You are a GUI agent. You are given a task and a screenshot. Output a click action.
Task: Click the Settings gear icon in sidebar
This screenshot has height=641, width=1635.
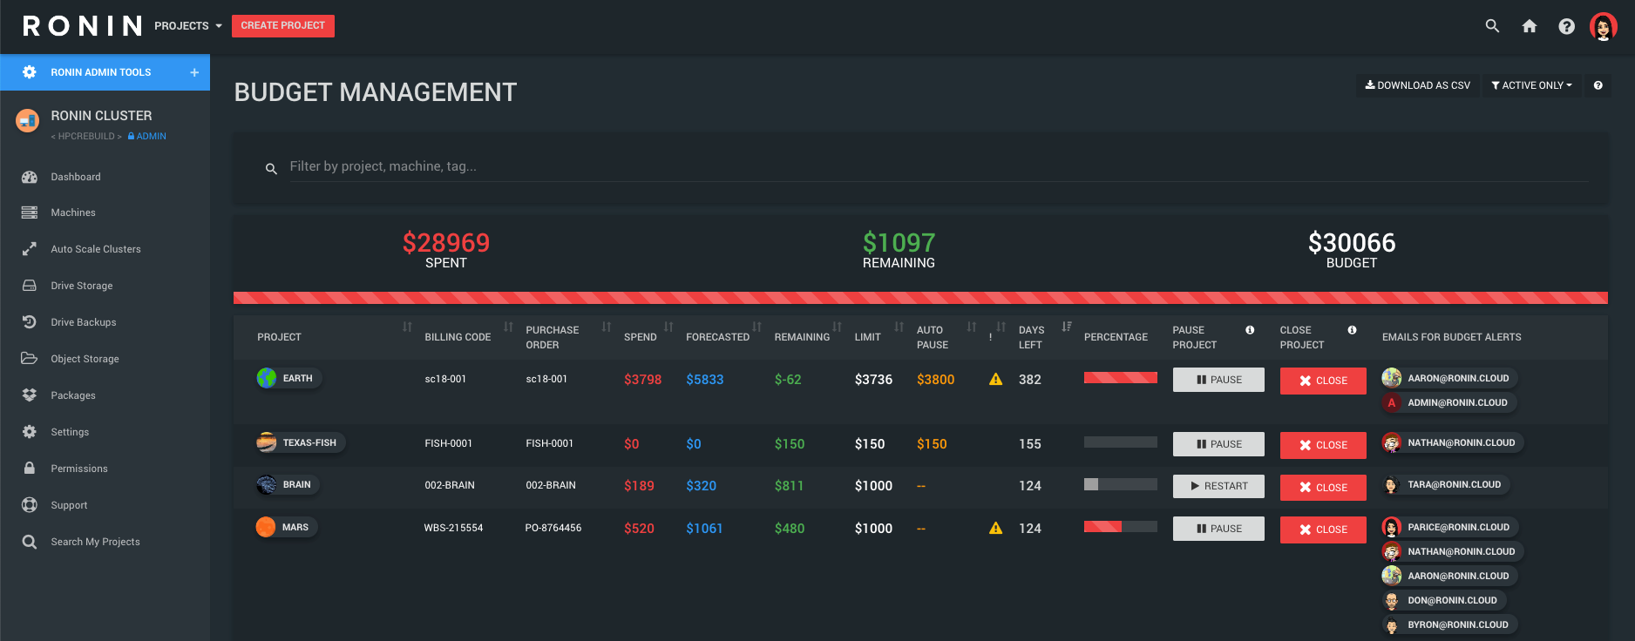click(30, 432)
